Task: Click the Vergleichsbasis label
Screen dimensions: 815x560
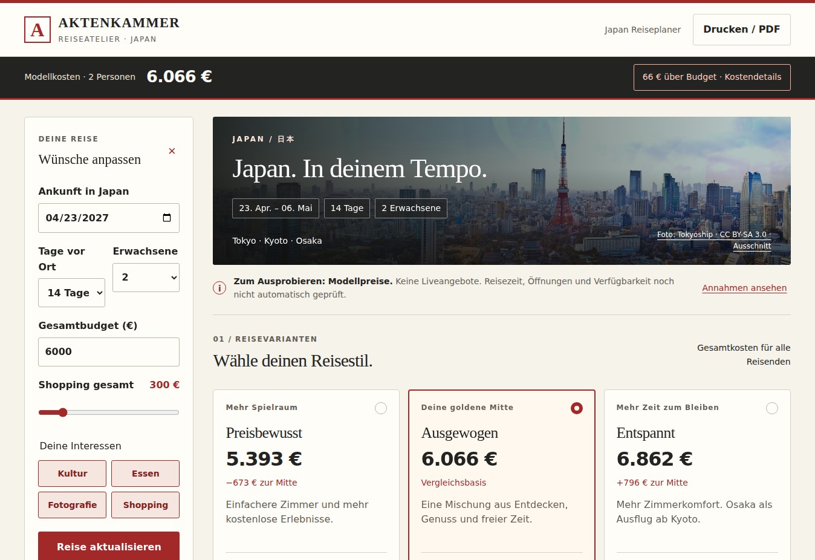Action: coord(453,483)
